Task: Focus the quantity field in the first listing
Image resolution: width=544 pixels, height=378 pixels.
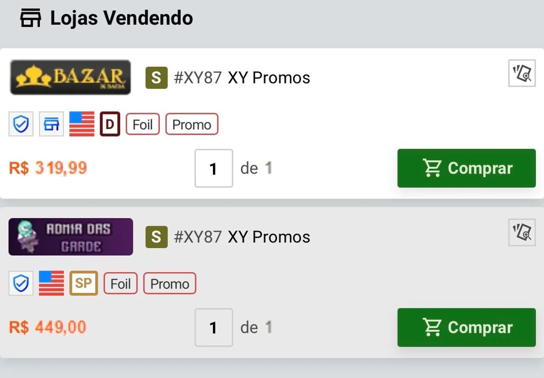Action: coord(214,168)
